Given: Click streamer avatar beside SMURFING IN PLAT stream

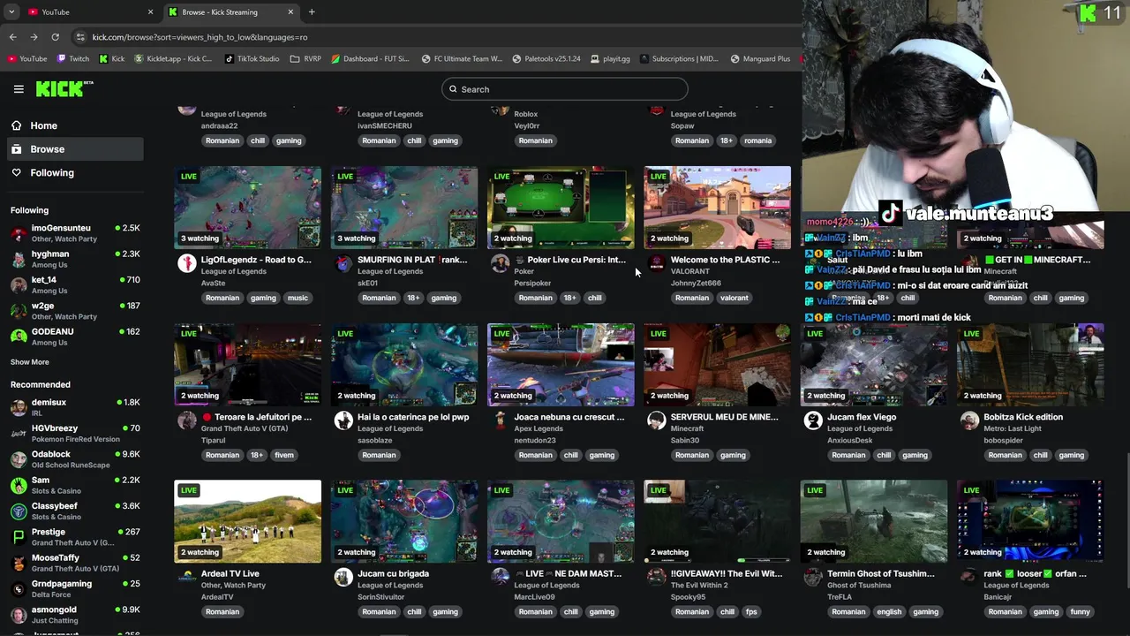Looking at the screenshot, I should pyautogui.click(x=343, y=263).
